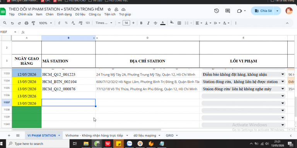Viewport: 297px width, 148px height.
Task: View the cloud save status icon
Action: point(123,9)
